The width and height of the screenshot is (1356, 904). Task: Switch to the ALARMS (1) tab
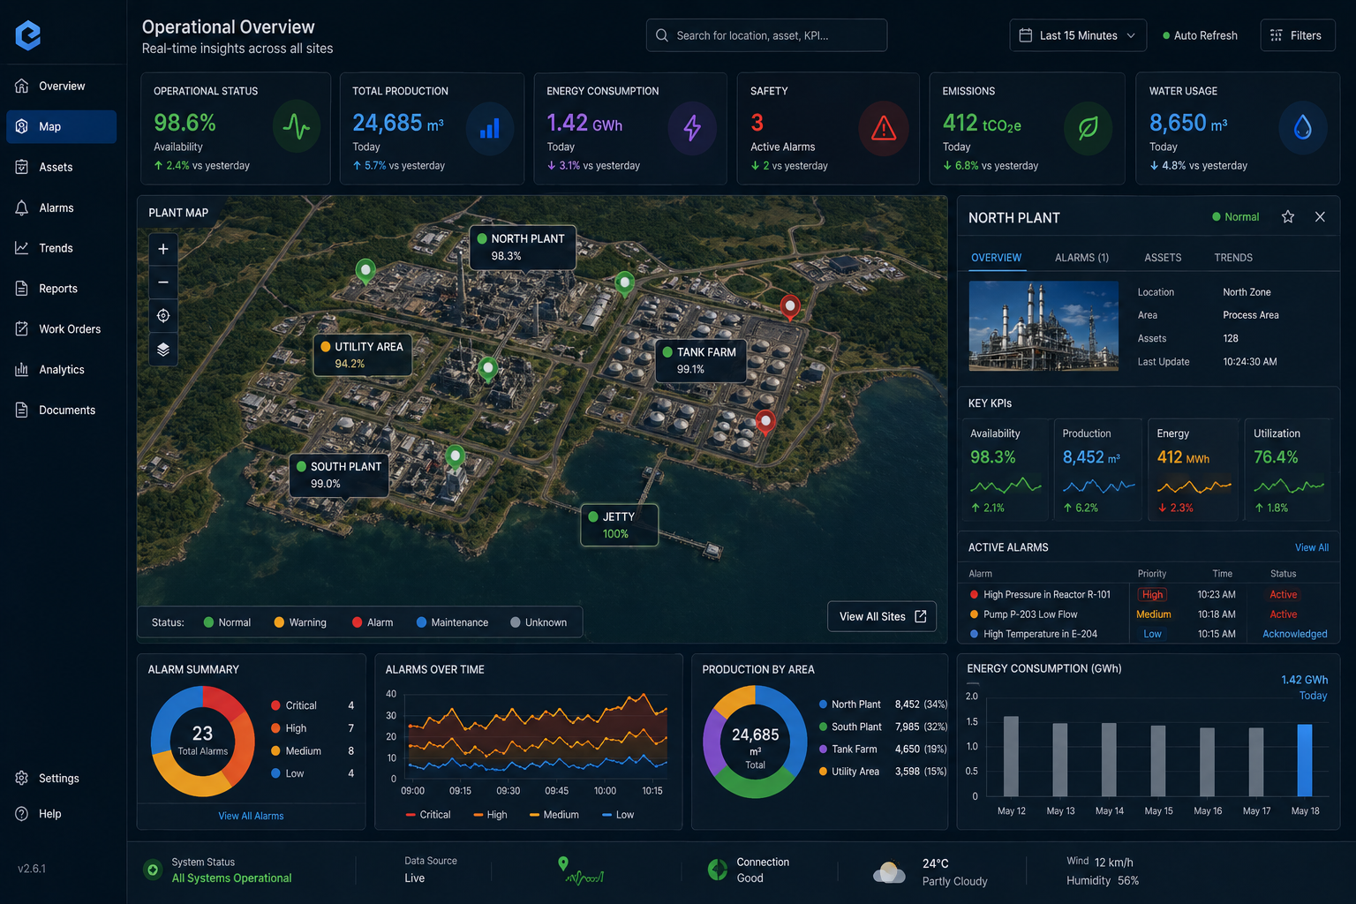(1081, 258)
